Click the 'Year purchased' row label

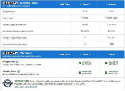click(8, 11)
